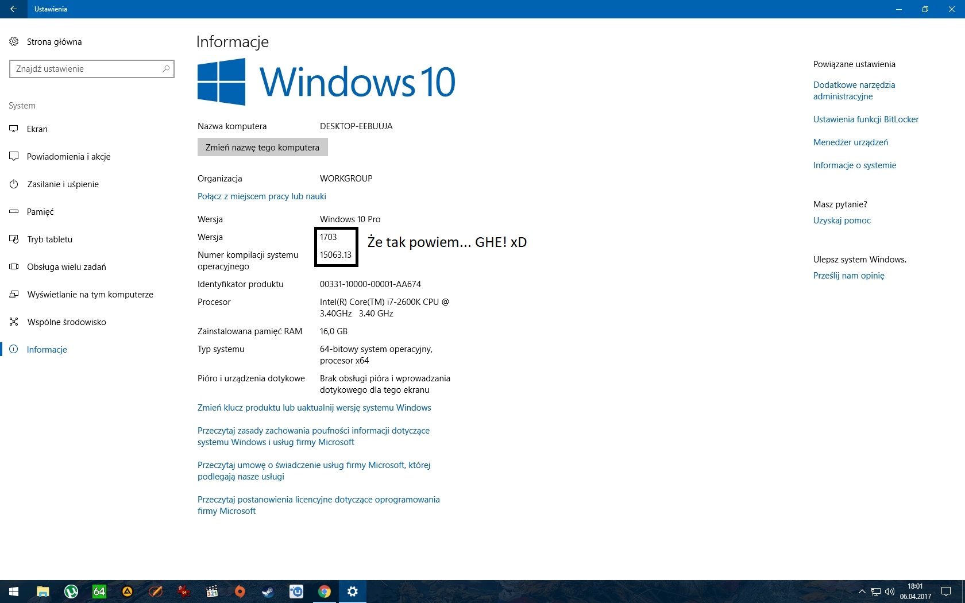Open the Microsoft services agreement (umowę o świadczenie usług) link

coord(314,471)
